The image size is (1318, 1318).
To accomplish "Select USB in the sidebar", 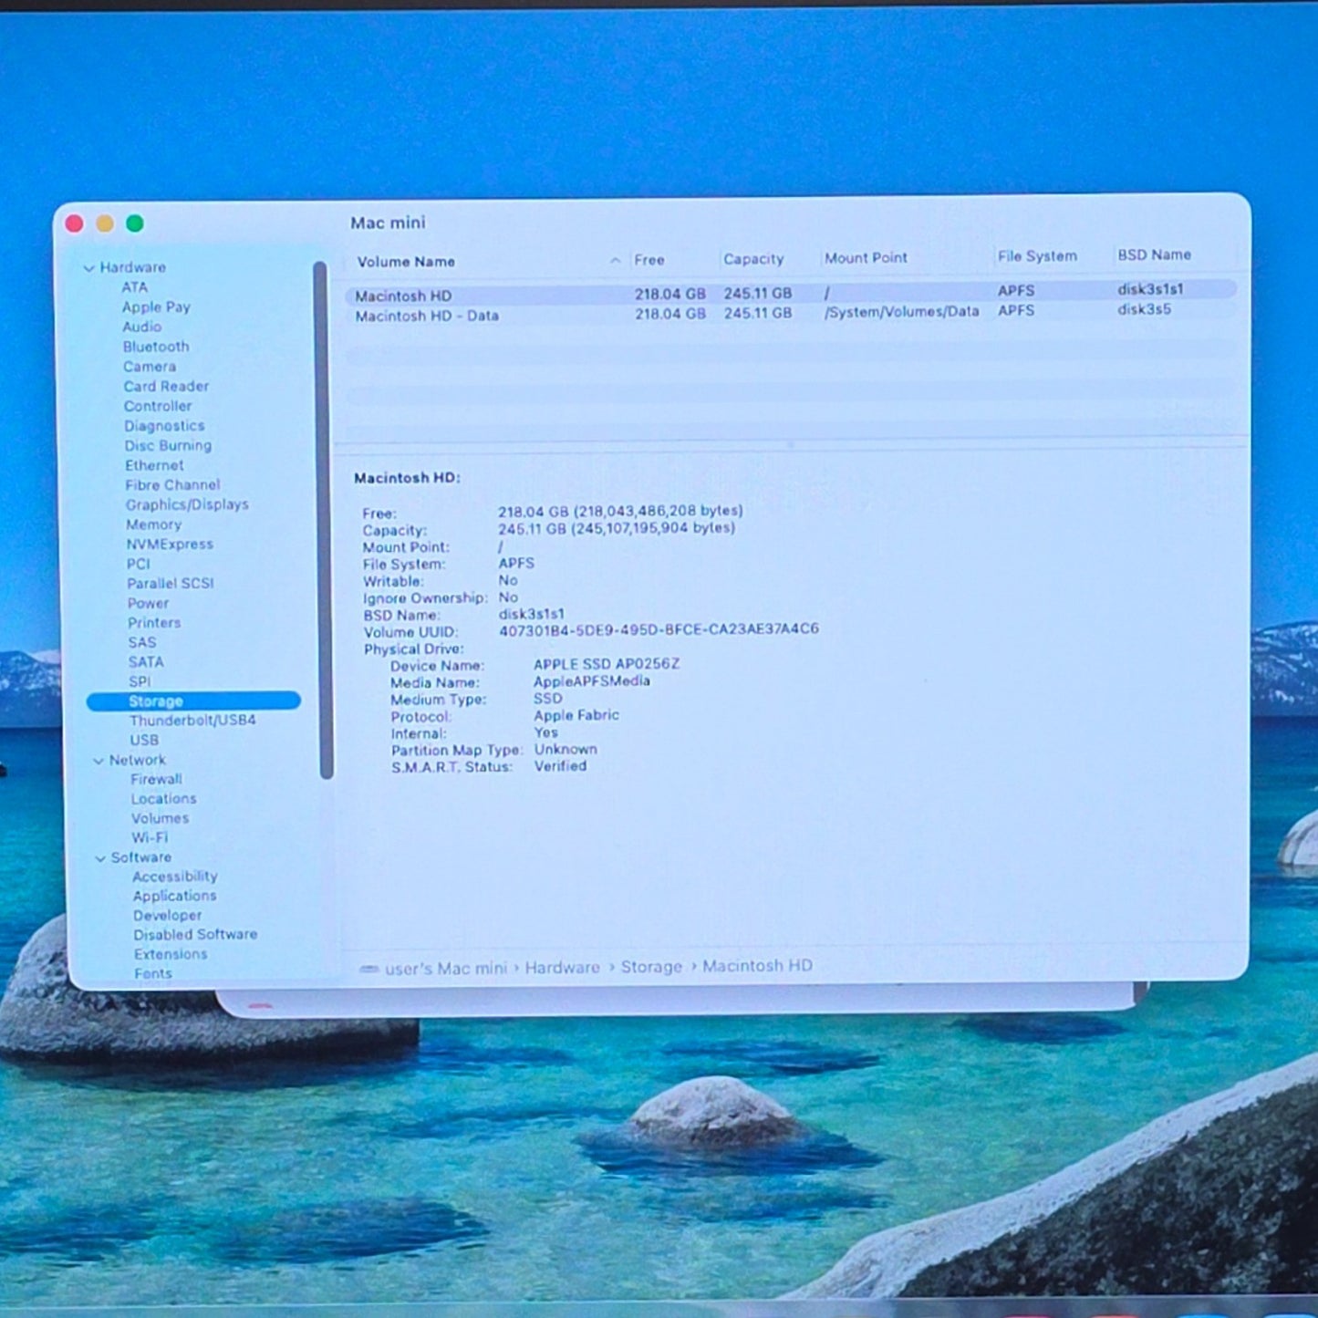I will point(144,741).
